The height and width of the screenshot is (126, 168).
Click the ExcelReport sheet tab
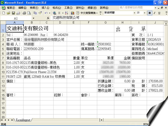(x=23, y=120)
